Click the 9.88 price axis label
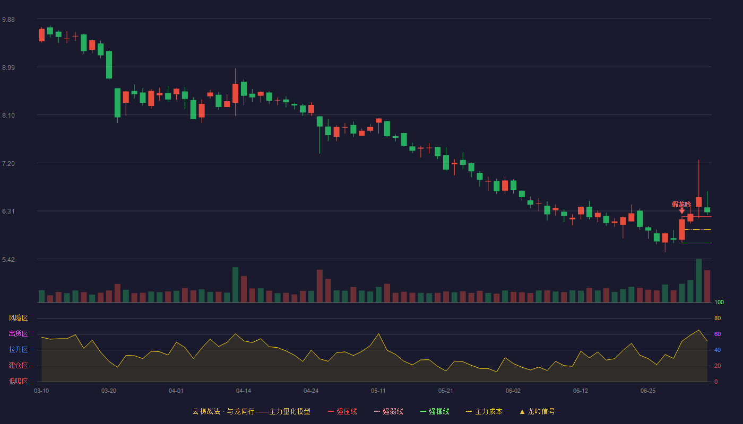The image size is (743, 424). click(x=8, y=20)
